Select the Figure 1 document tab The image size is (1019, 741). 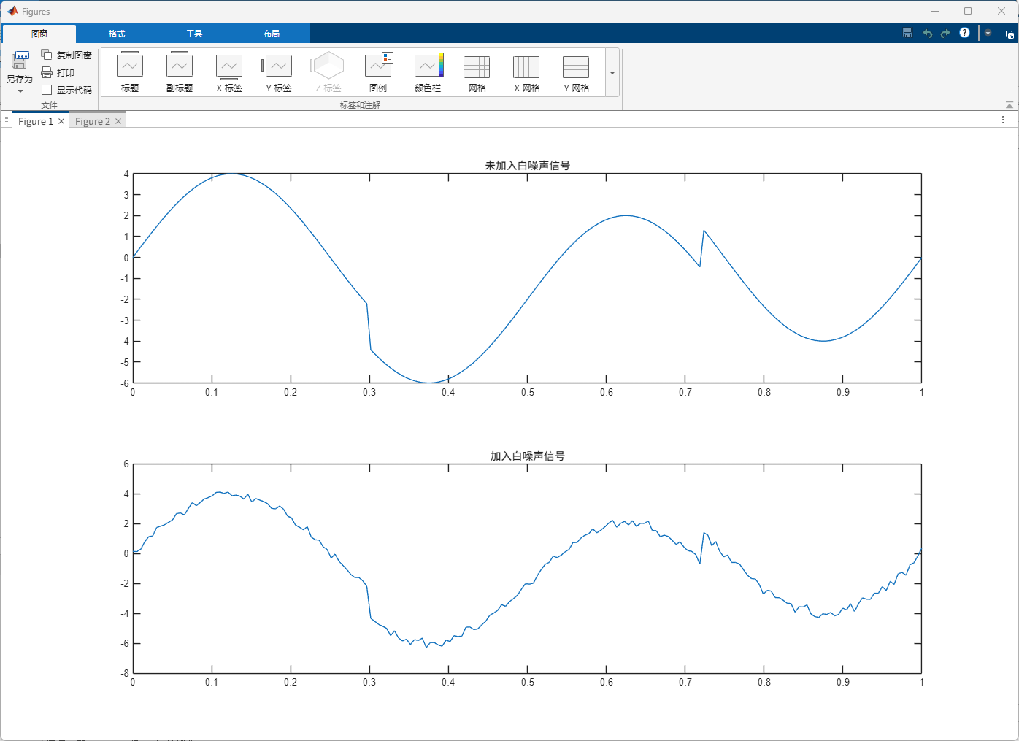click(x=35, y=121)
